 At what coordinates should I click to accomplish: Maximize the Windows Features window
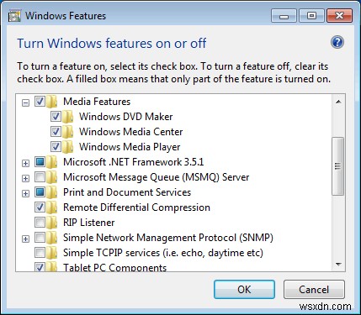tap(311, 16)
